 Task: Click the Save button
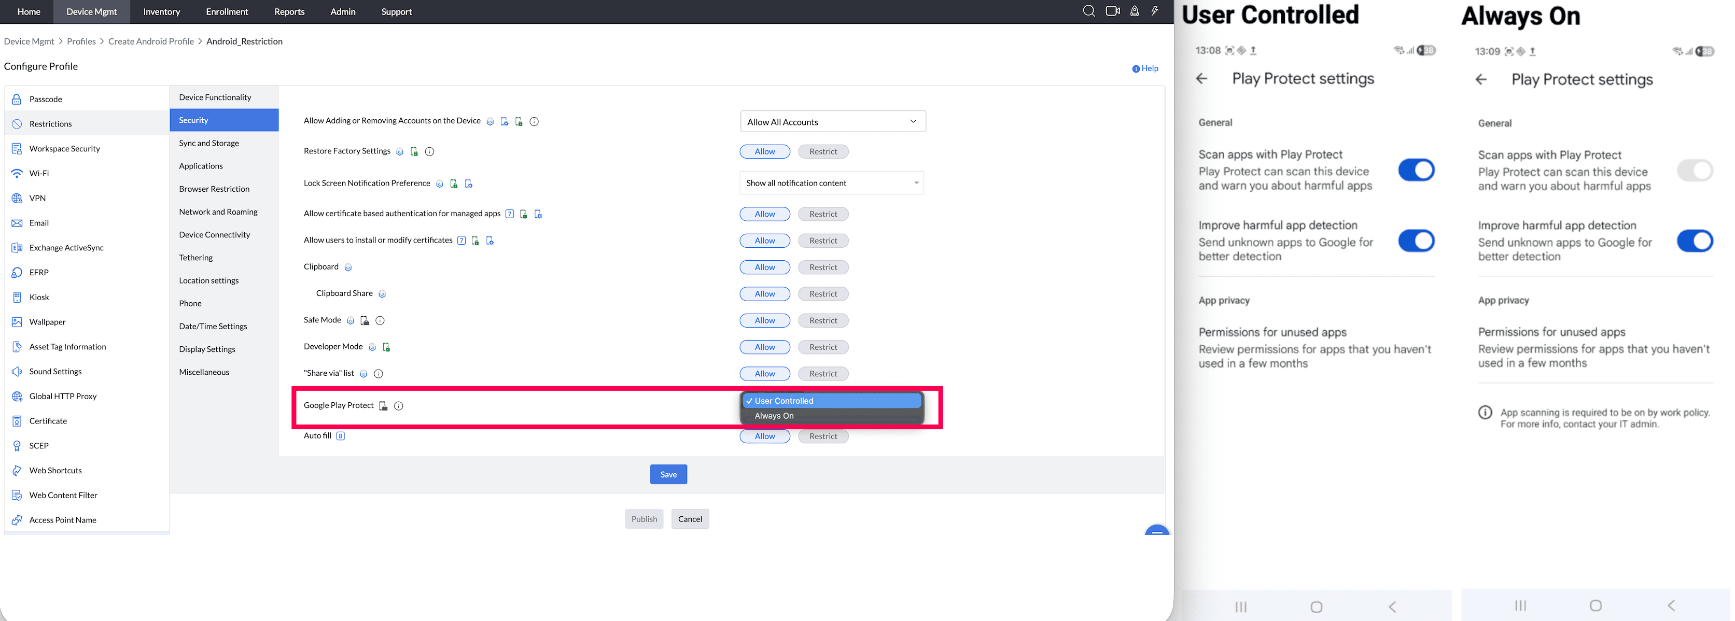tap(668, 475)
